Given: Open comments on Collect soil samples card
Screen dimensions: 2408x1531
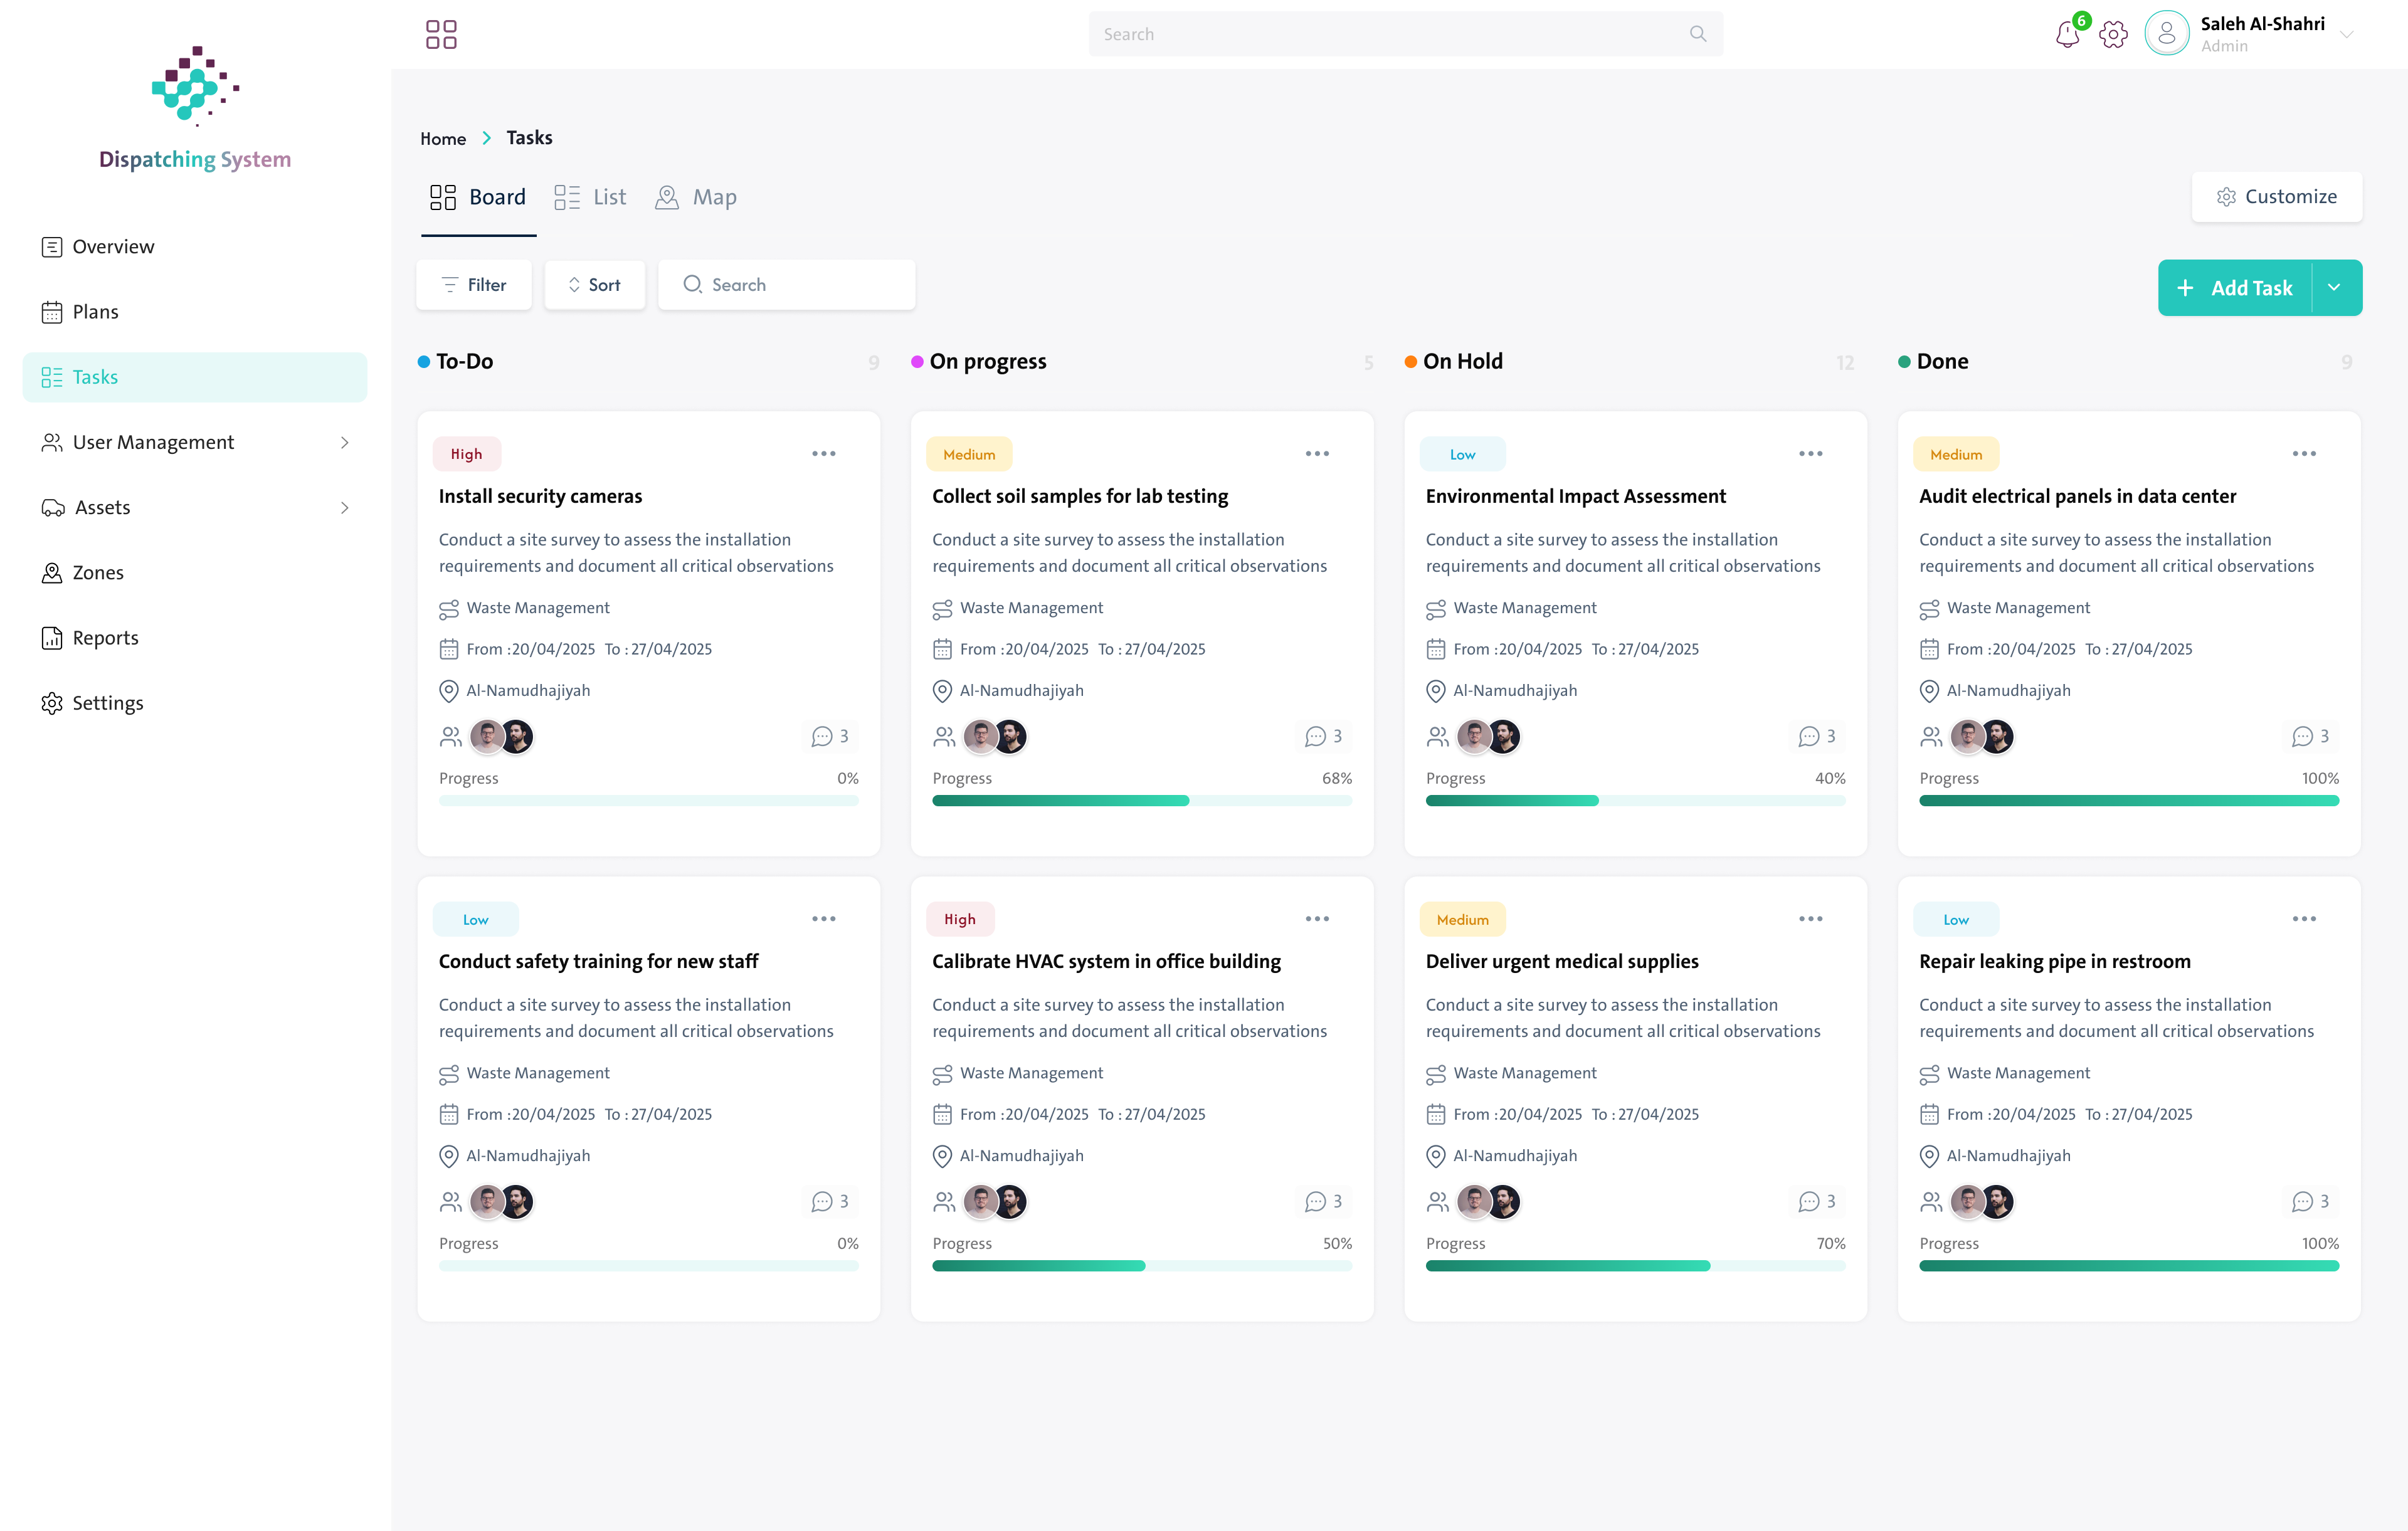Looking at the screenshot, I should point(1323,737).
